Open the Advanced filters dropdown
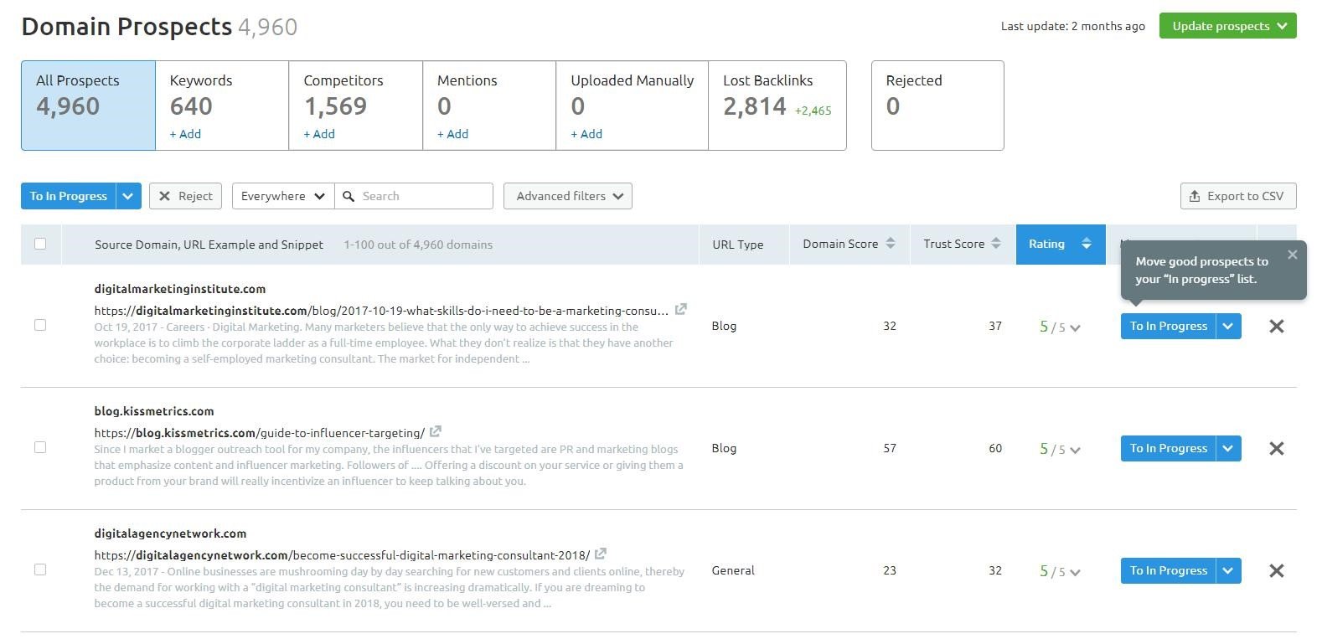Image resolution: width=1322 pixels, height=639 pixels. tap(568, 196)
